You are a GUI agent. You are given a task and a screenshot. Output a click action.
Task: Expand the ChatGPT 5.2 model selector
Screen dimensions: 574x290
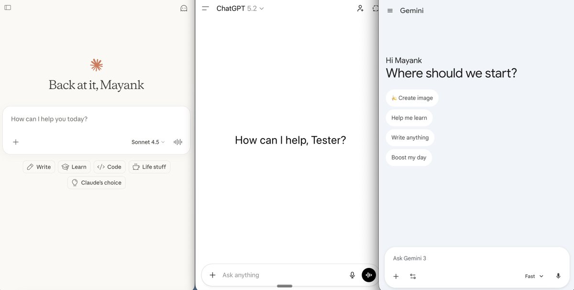tap(240, 9)
